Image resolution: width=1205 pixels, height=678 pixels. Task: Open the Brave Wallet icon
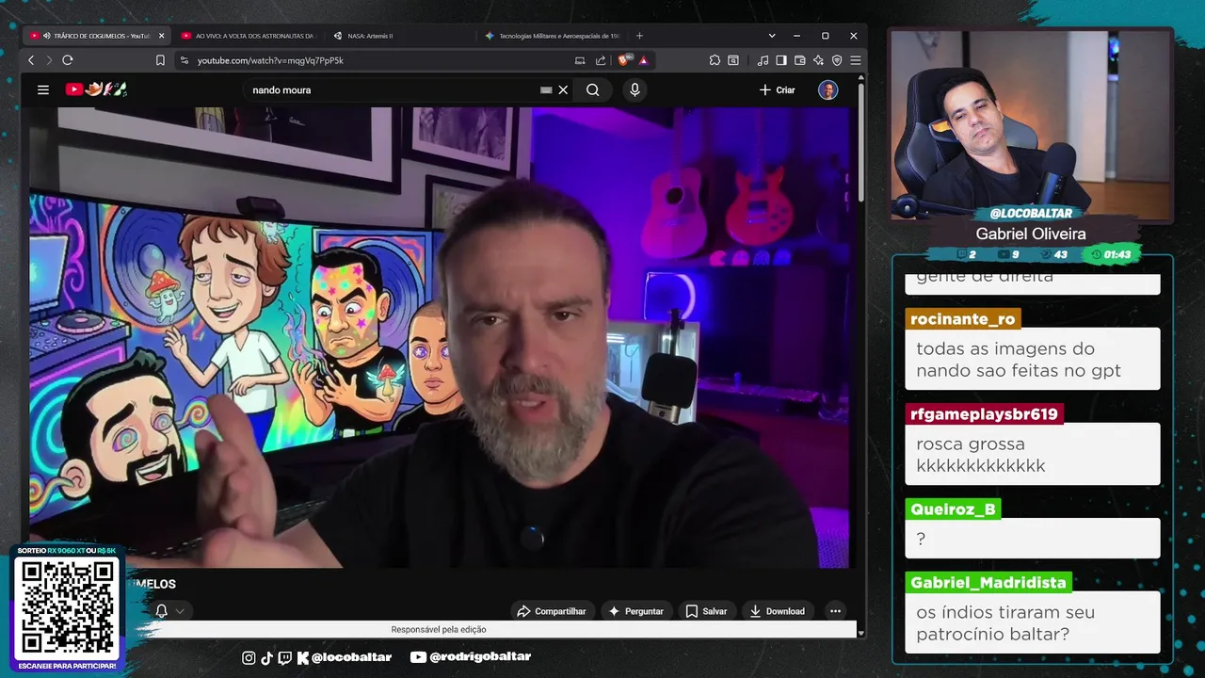pyautogui.click(x=800, y=60)
